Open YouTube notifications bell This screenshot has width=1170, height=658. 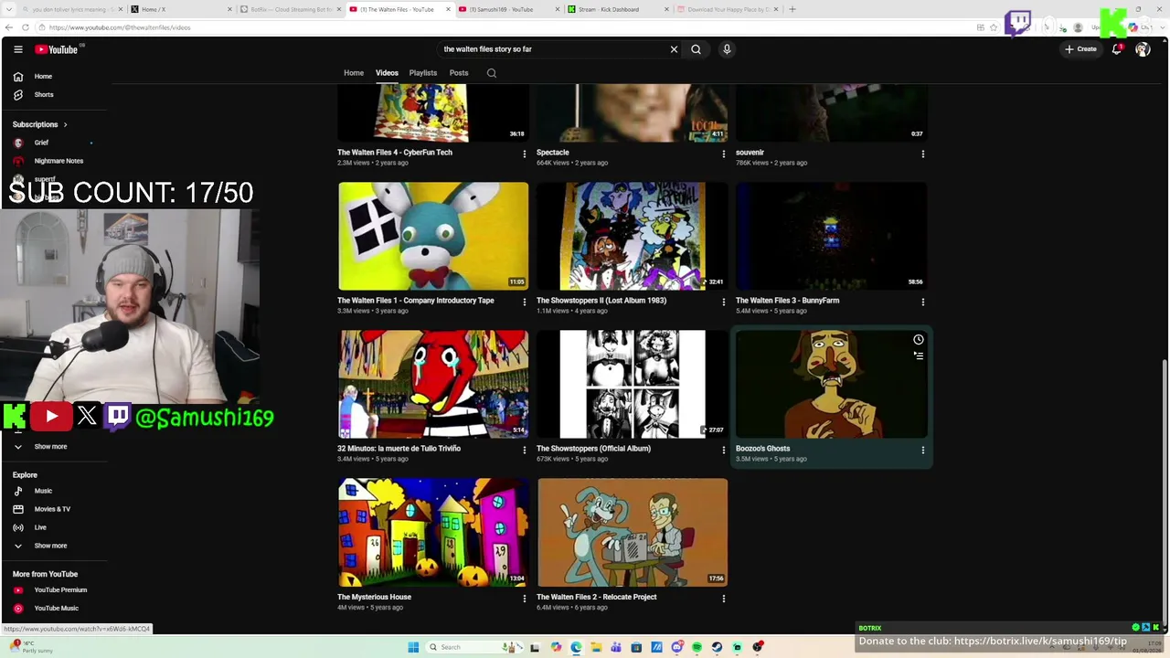click(x=1116, y=49)
